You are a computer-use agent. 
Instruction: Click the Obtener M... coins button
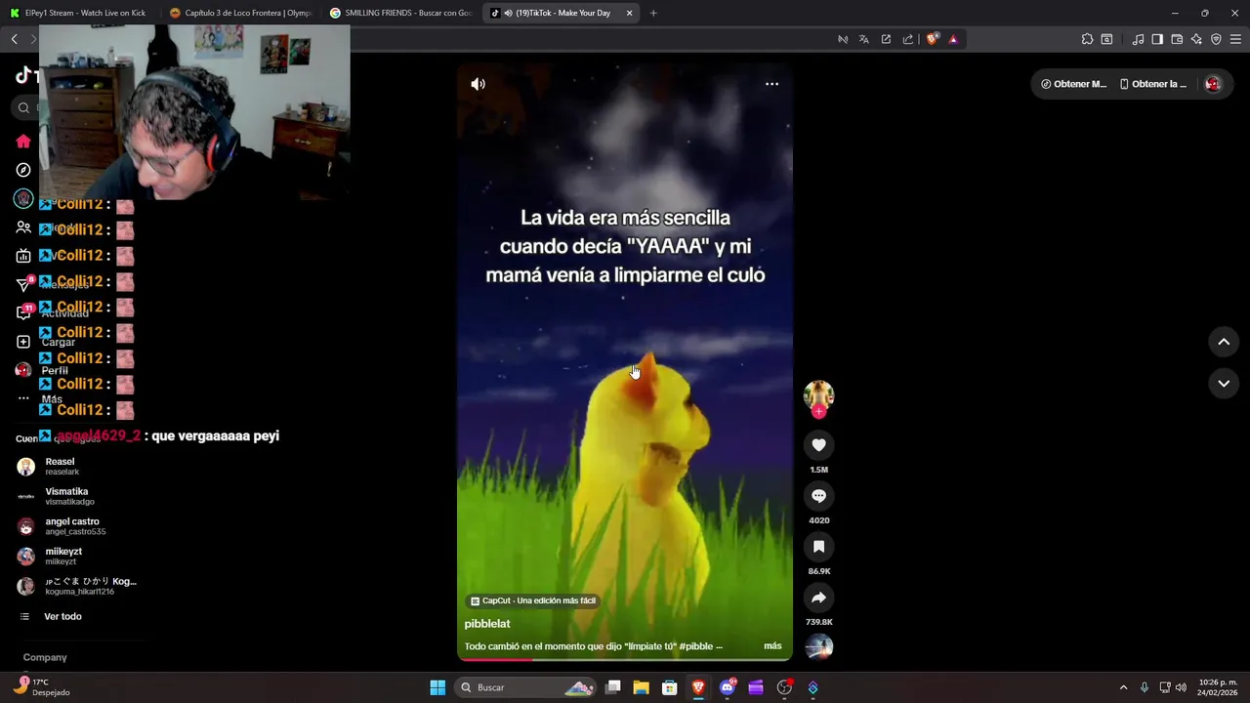coord(1073,84)
